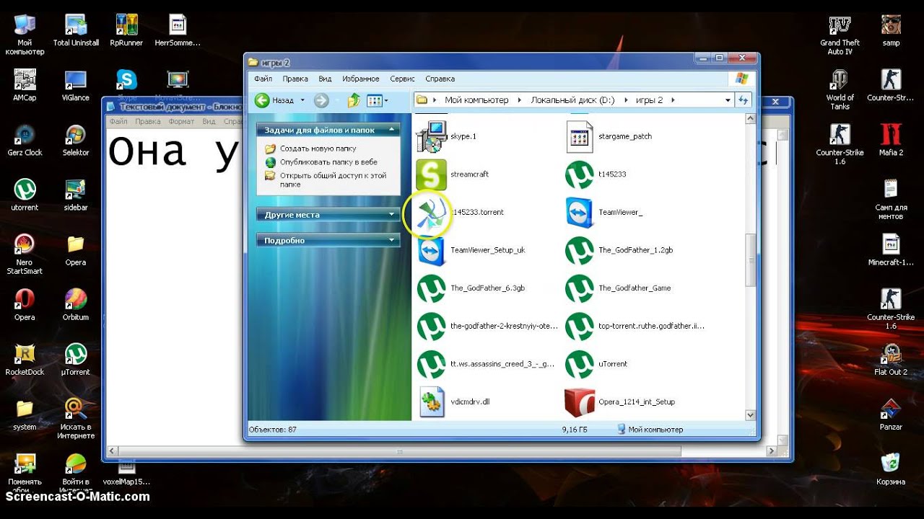The width and height of the screenshot is (924, 519).
Task: Select the stargame_patch file icon
Action: click(580, 136)
